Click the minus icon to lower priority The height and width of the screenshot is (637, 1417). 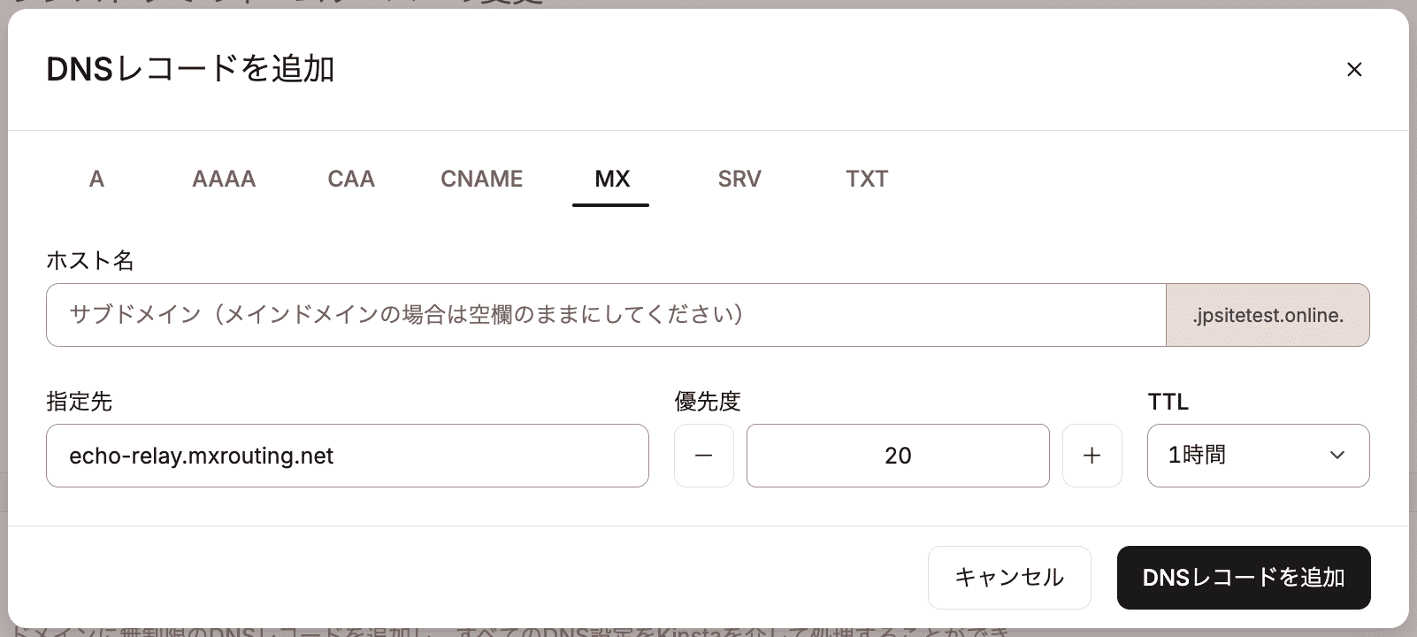point(703,456)
